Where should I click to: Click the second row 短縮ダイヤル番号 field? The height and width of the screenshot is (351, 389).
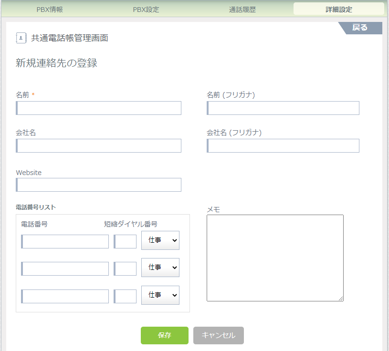click(126, 269)
